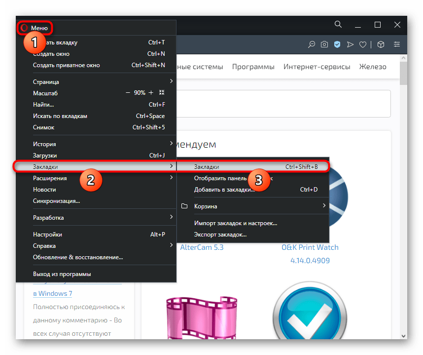Open Загрузки from the menu

[96, 156]
